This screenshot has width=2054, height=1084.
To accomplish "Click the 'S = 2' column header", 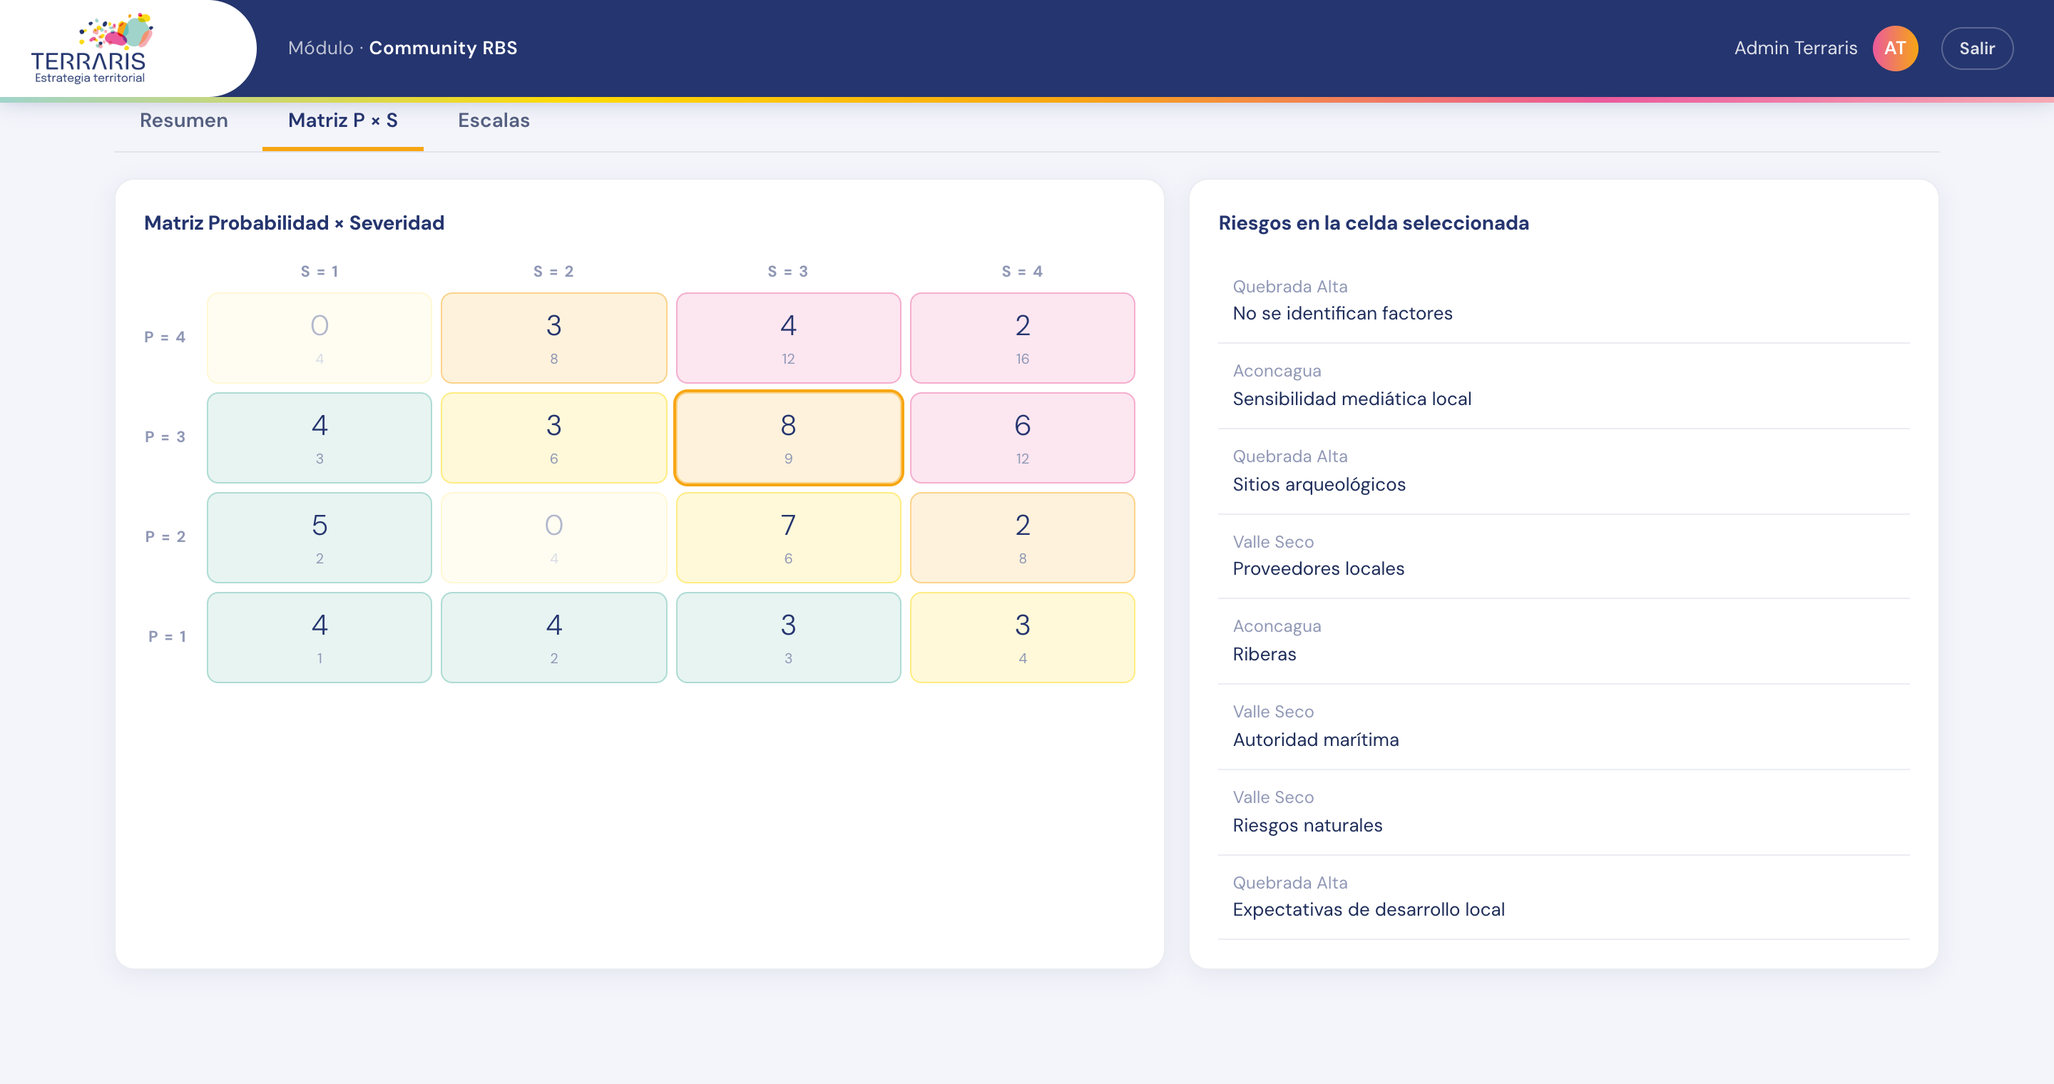I will pyautogui.click(x=553, y=272).
